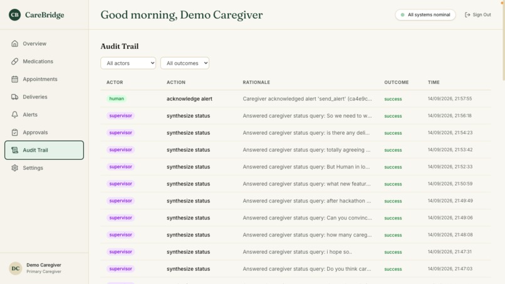Click success outcome in 21:50:59 row

pyautogui.click(x=393, y=184)
